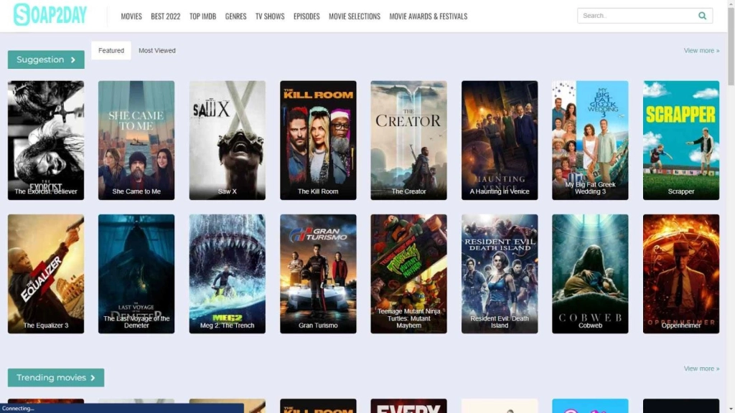The image size is (735, 413).
Task: Click View more beside Suggestion
Action: pos(701,51)
